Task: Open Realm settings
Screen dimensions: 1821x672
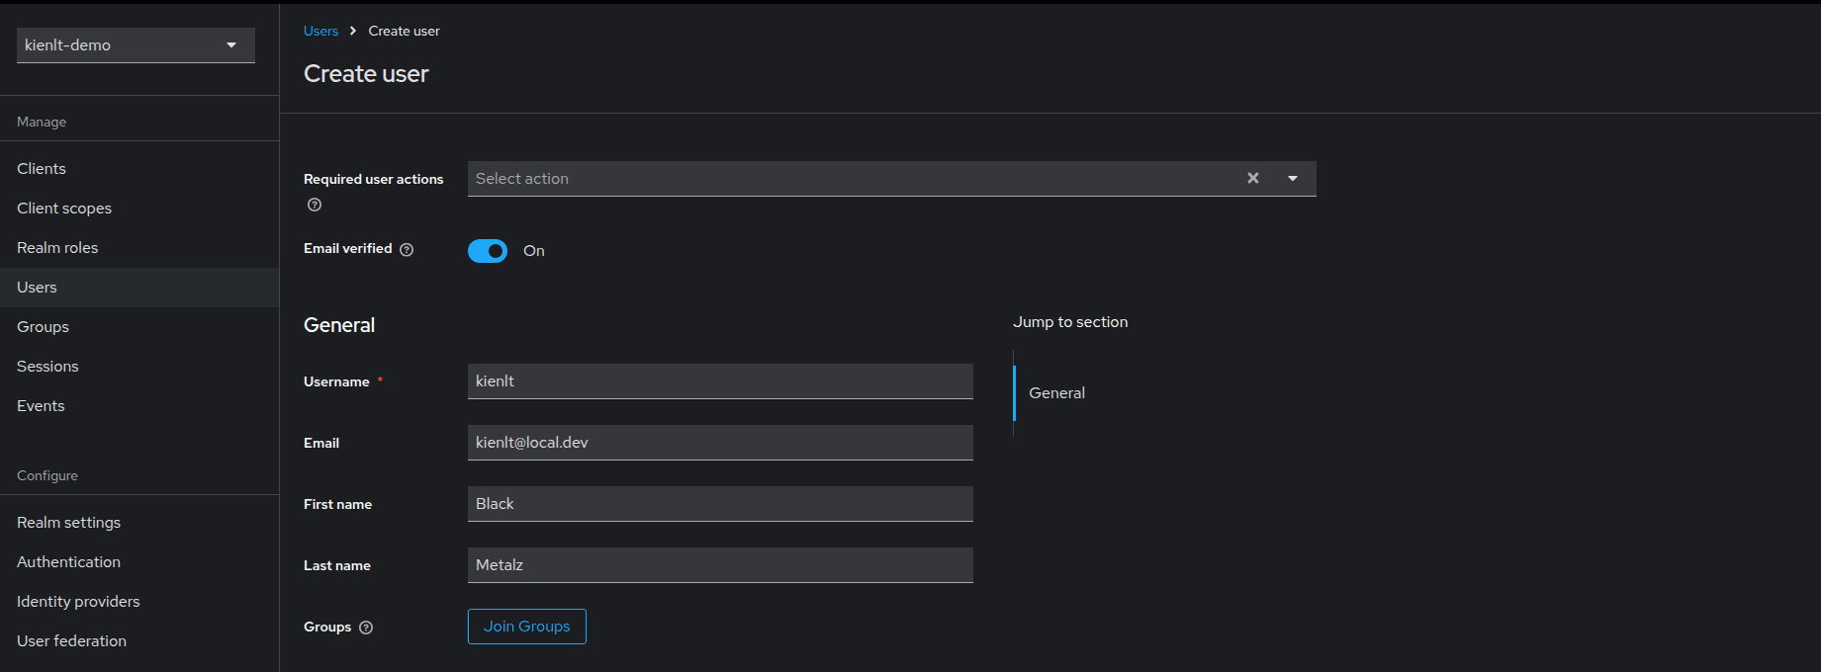Action: point(139,523)
